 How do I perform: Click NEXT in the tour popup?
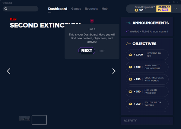point(87,51)
